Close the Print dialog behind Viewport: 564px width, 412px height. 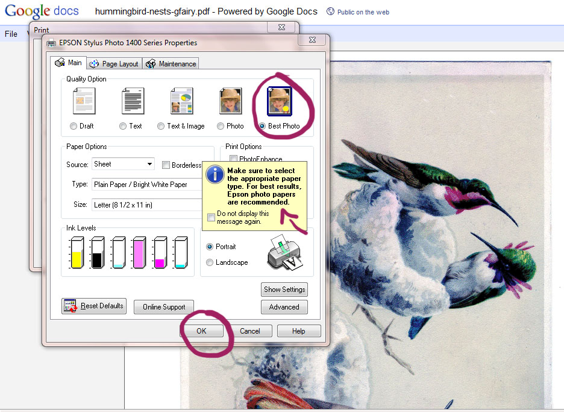coord(281,27)
